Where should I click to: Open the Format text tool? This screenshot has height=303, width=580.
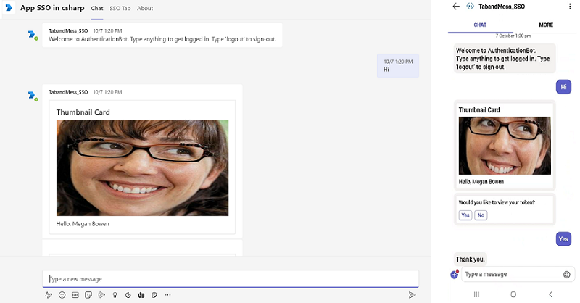(x=49, y=295)
